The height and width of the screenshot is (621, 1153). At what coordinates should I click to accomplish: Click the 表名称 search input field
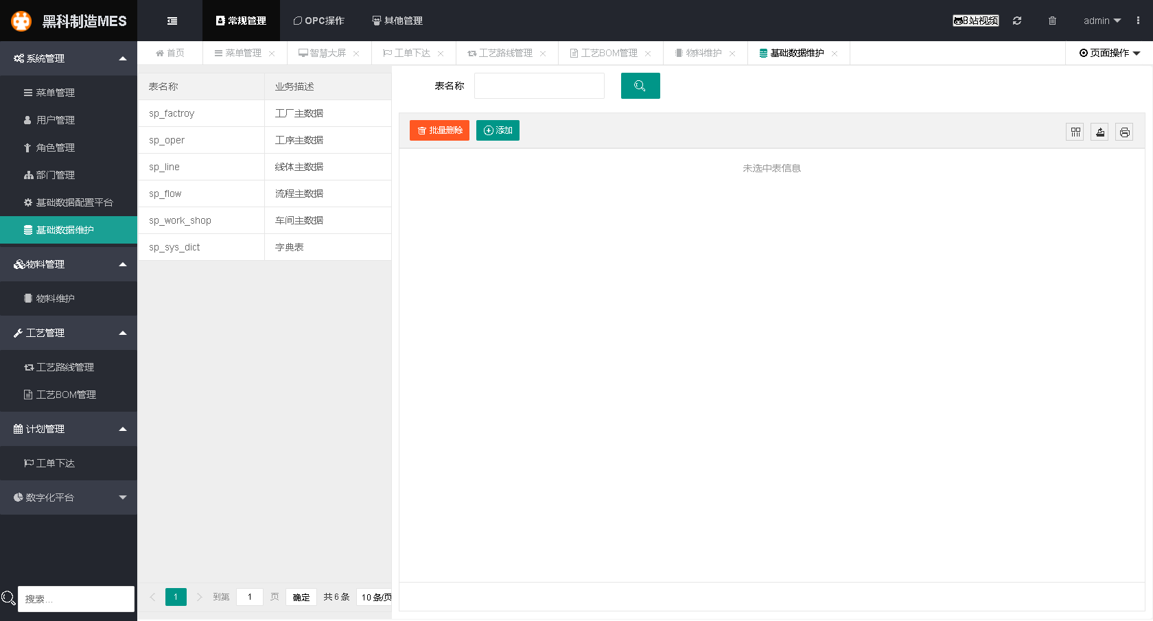[539, 86]
